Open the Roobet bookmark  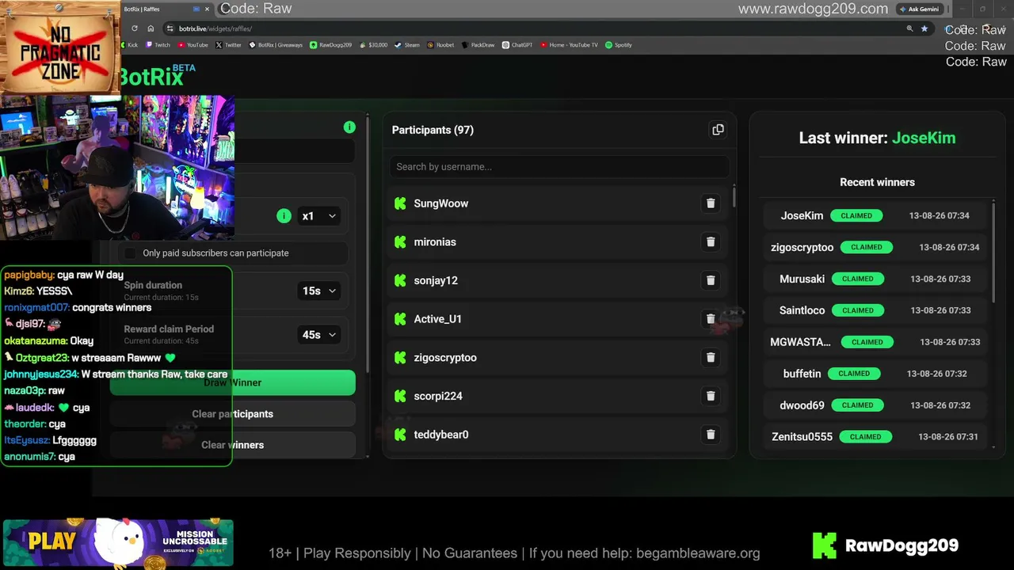[x=441, y=45]
